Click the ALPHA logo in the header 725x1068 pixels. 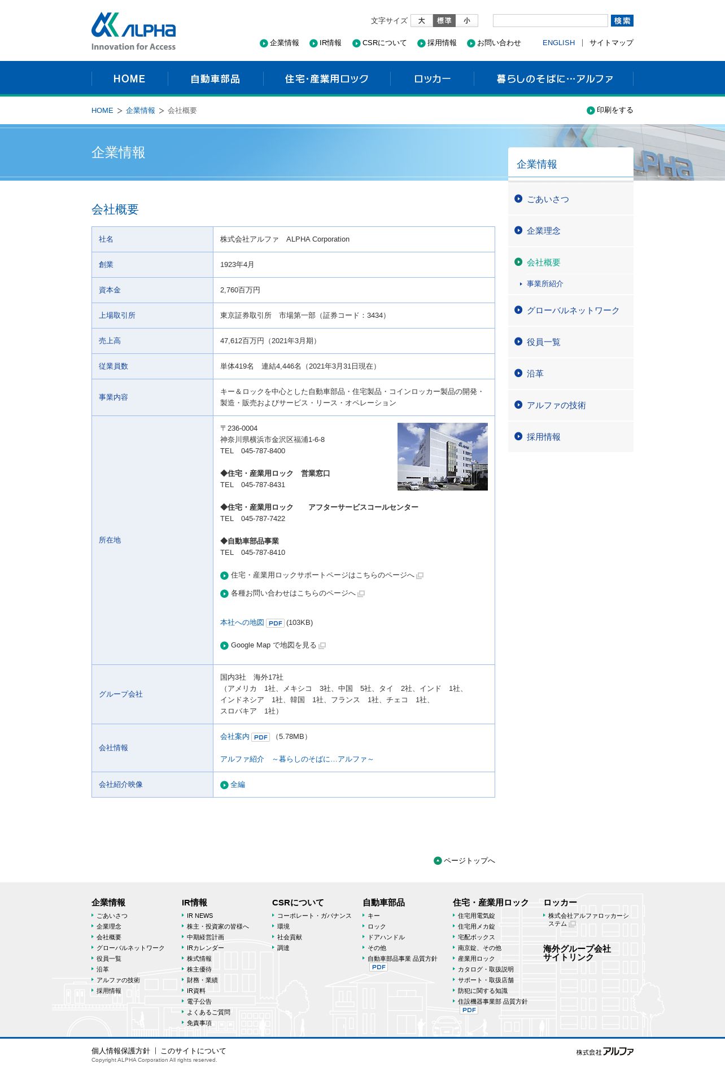(133, 31)
